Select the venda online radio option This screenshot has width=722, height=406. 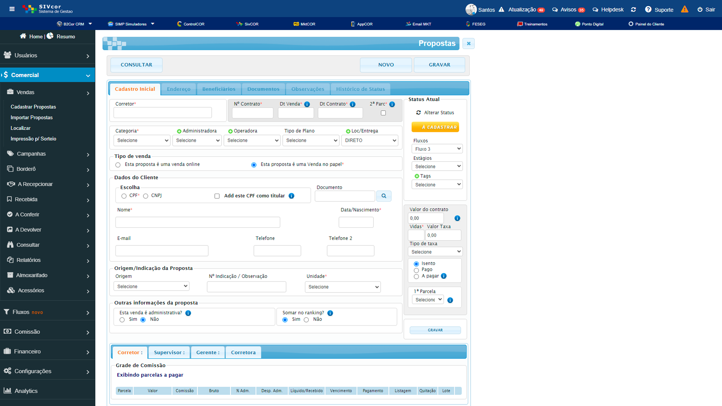coord(118,165)
